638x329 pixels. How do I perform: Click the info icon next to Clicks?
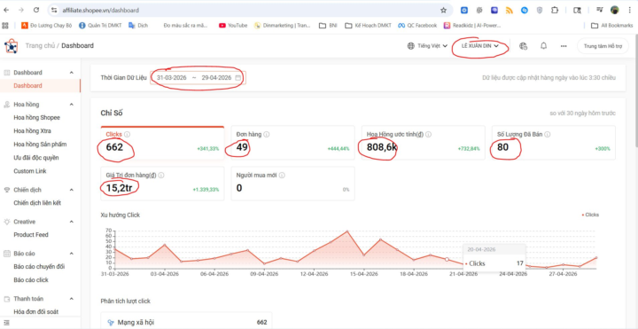point(127,134)
